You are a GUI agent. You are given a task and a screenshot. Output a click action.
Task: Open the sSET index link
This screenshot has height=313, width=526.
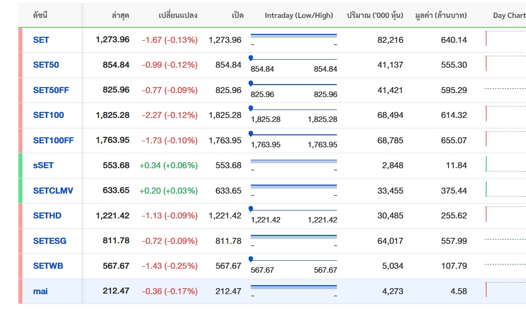(x=43, y=165)
